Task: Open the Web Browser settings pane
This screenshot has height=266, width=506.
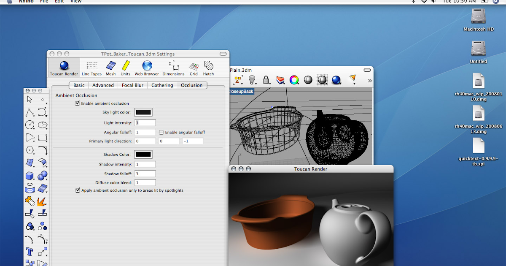Action: (147, 68)
